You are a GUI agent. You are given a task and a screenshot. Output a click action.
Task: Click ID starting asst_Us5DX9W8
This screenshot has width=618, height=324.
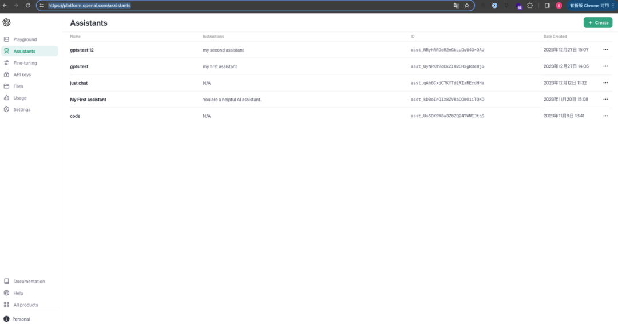click(447, 116)
